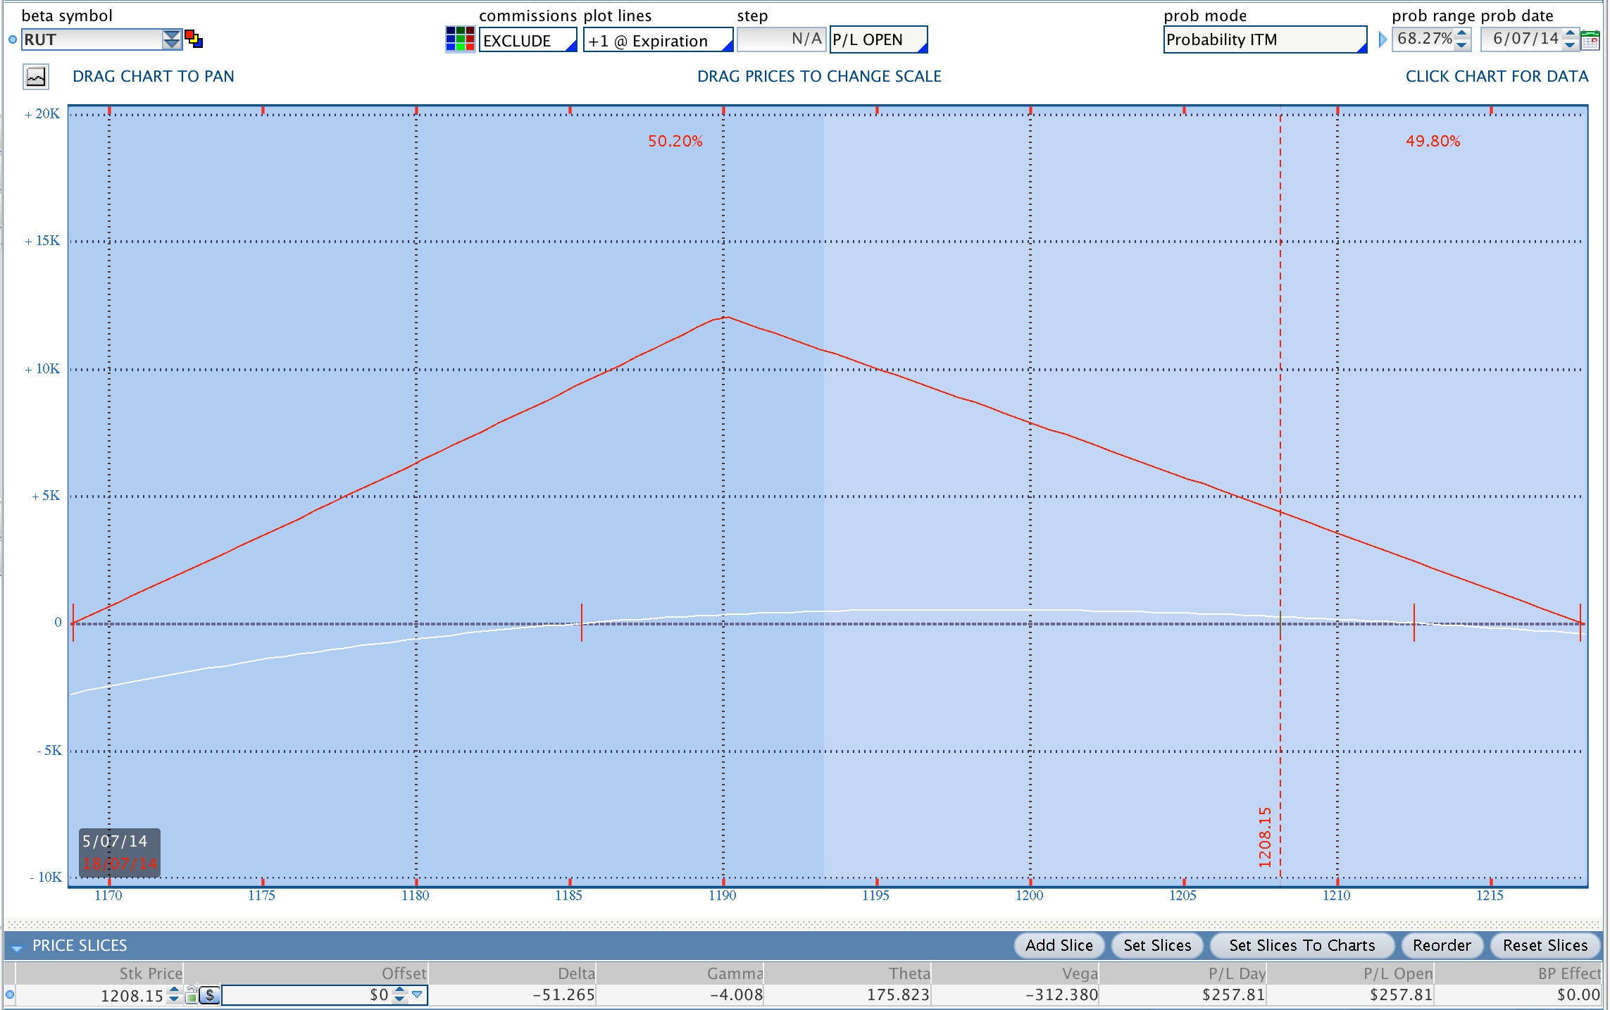The height and width of the screenshot is (1010, 1610).
Task: Click the overlapping colored squares symbol icon
Action: click(194, 39)
